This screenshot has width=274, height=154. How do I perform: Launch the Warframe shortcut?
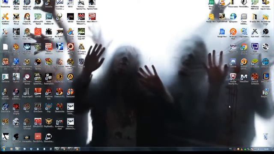5,77
